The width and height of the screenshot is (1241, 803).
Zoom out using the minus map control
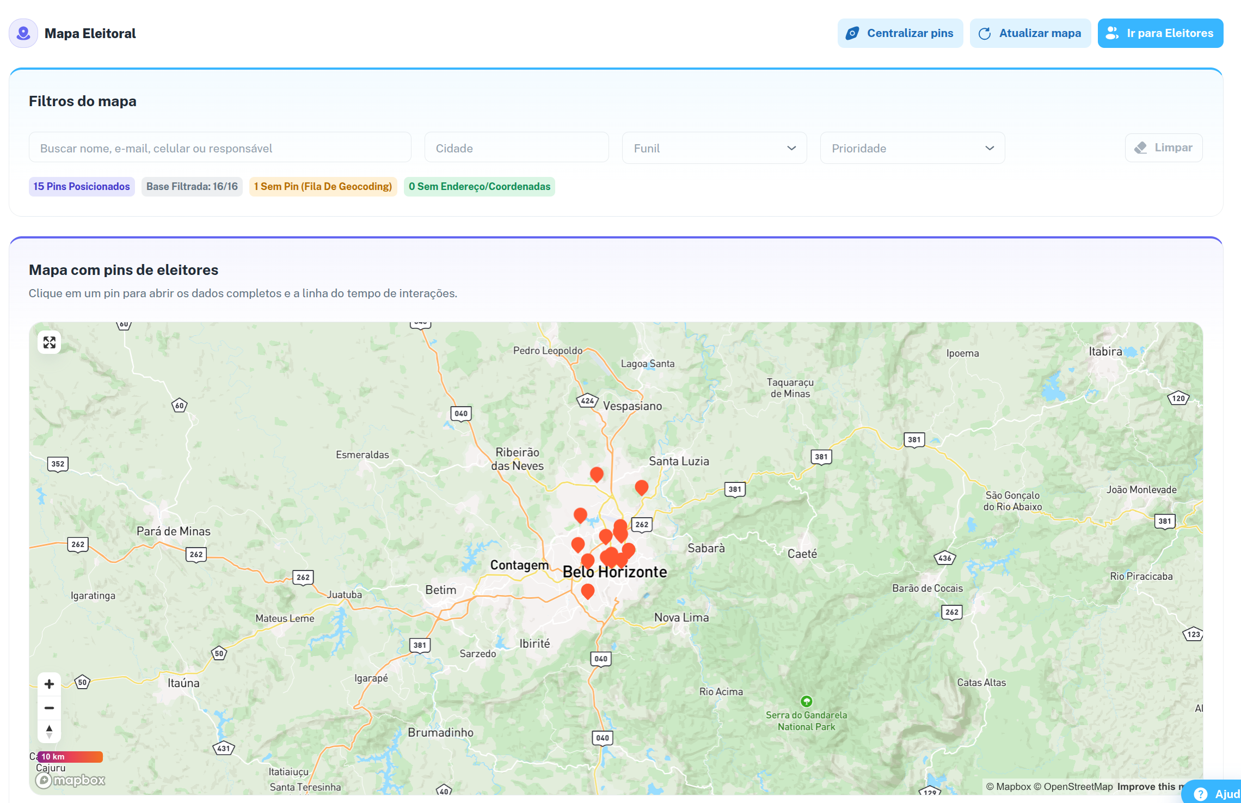click(49, 707)
